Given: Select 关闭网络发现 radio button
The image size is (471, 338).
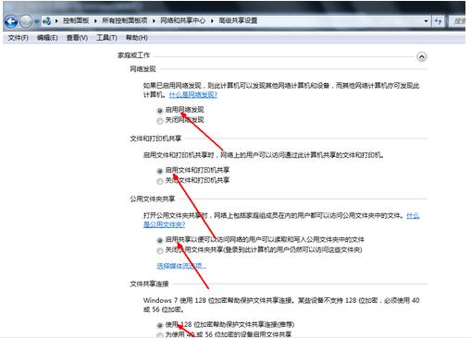Looking at the screenshot, I should (160, 121).
